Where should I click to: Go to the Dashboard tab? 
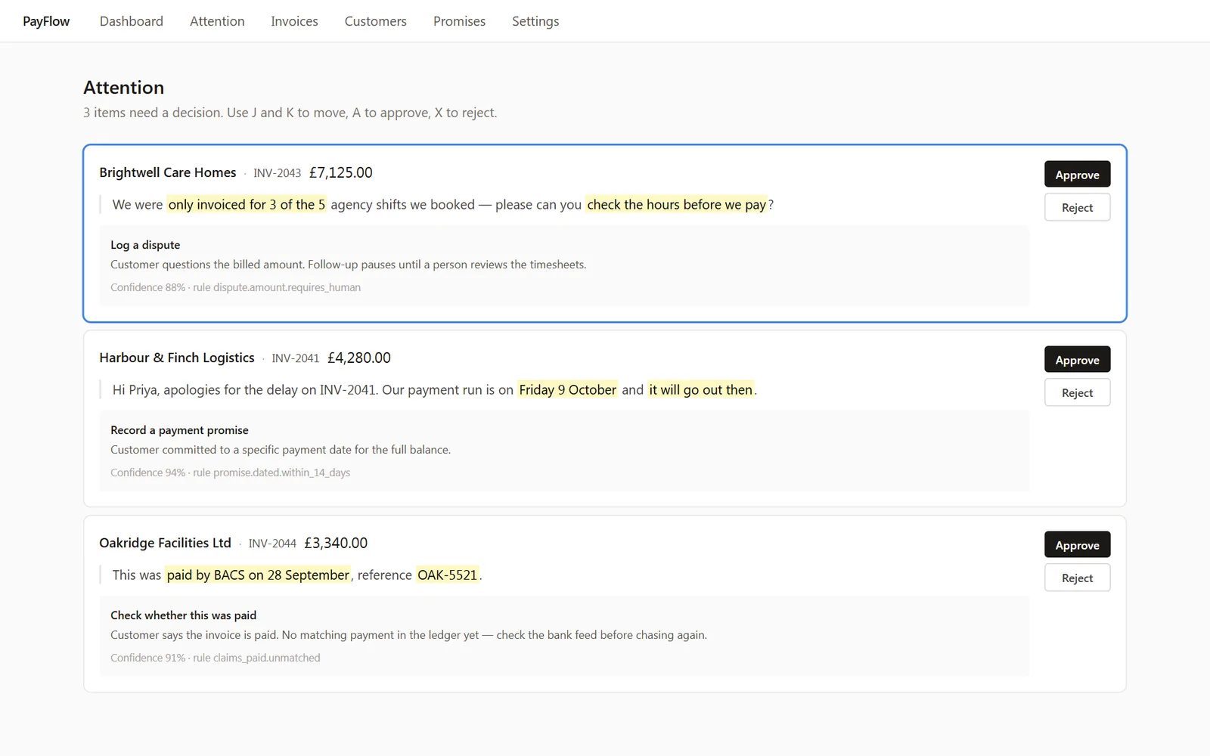tap(132, 21)
